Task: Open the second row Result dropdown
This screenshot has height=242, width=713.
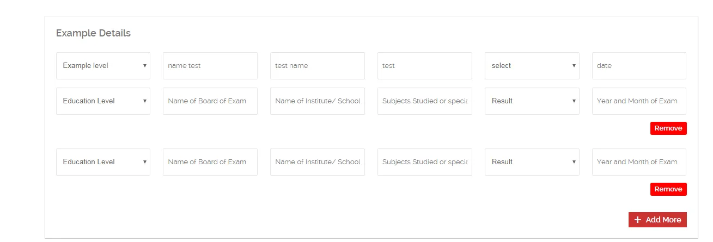Action: (532, 101)
